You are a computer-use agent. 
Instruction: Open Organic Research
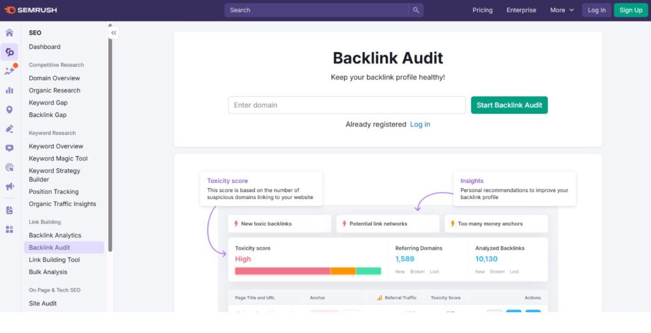tap(55, 90)
